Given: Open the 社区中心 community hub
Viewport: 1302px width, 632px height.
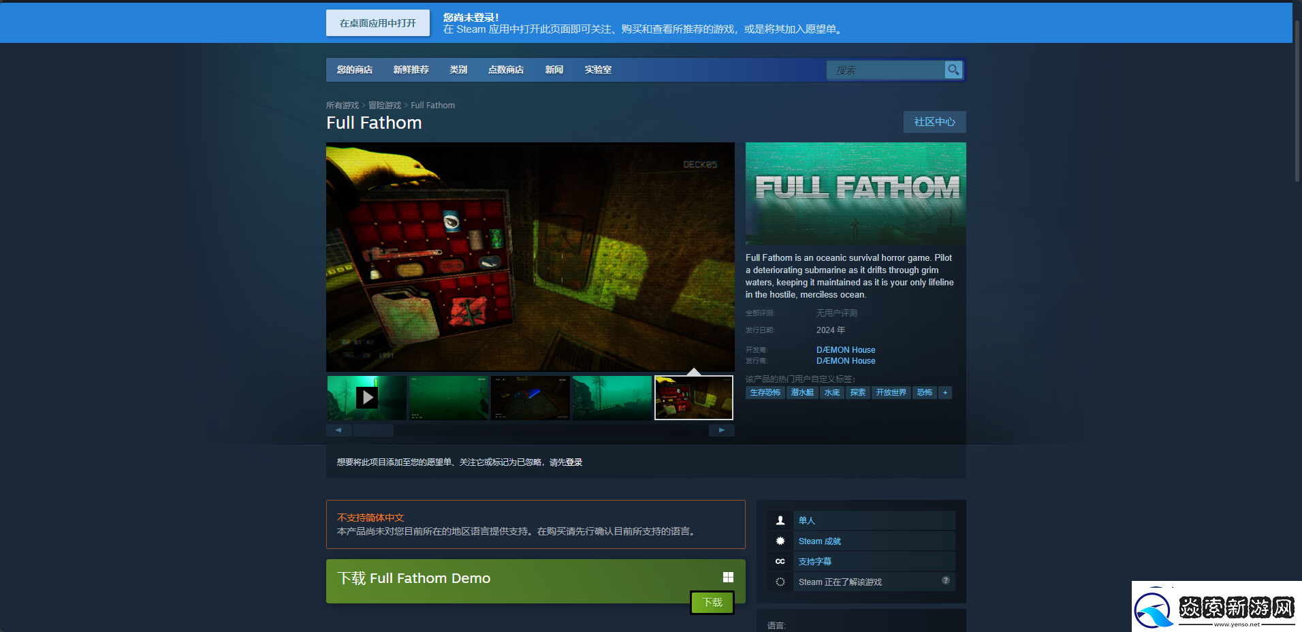Looking at the screenshot, I should click(934, 122).
